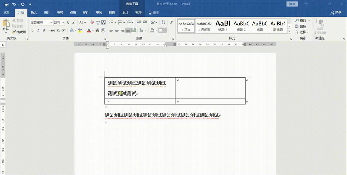The height and width of the screenshot is (175, 347).
Task: Apply the bucket shading fill icon
Action: (x=152, y=30)
